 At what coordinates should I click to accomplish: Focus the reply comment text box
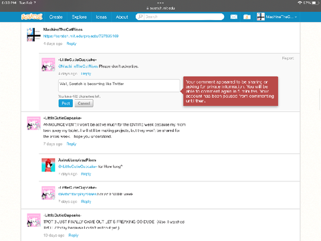[119, 86]
